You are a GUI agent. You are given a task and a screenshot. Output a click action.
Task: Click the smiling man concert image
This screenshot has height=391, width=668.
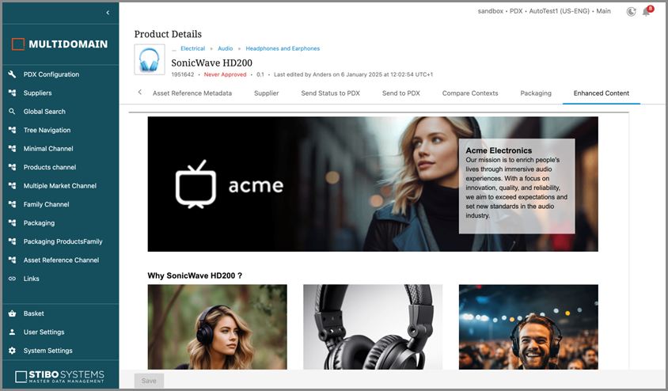coord(528,327)
